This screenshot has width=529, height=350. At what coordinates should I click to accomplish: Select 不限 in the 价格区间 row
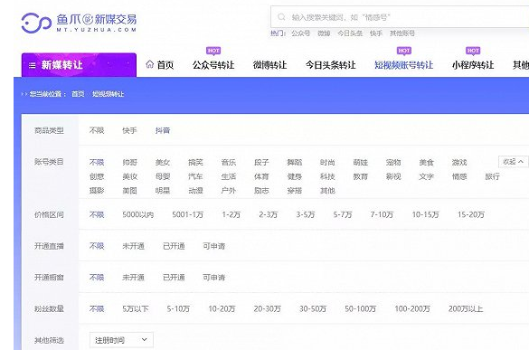pyautogui.click(x=97, y=214)
